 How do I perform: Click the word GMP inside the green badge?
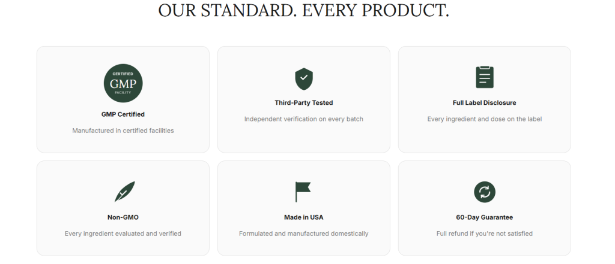coord(123,83)
